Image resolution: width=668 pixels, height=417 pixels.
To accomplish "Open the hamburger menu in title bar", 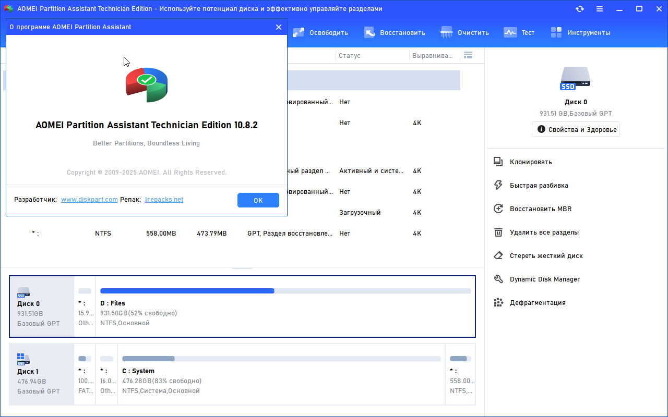I will tap(600, 9).
